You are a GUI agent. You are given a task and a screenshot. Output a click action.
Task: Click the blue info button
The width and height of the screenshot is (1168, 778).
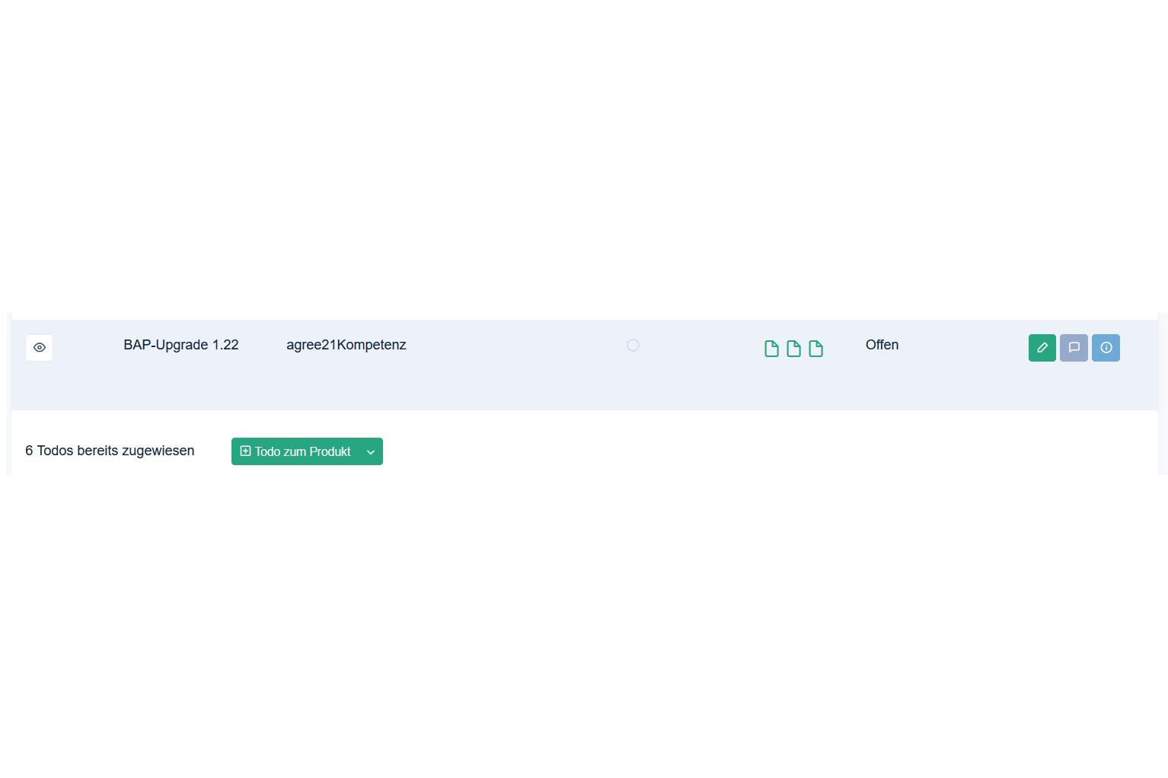[x=1106, y=348]
